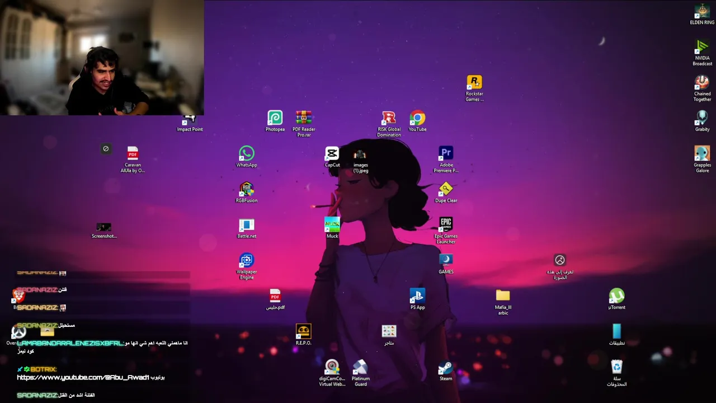Launch CapCut video editor
Viewport: 716px width, 403px height.
(x=332, y=157)
